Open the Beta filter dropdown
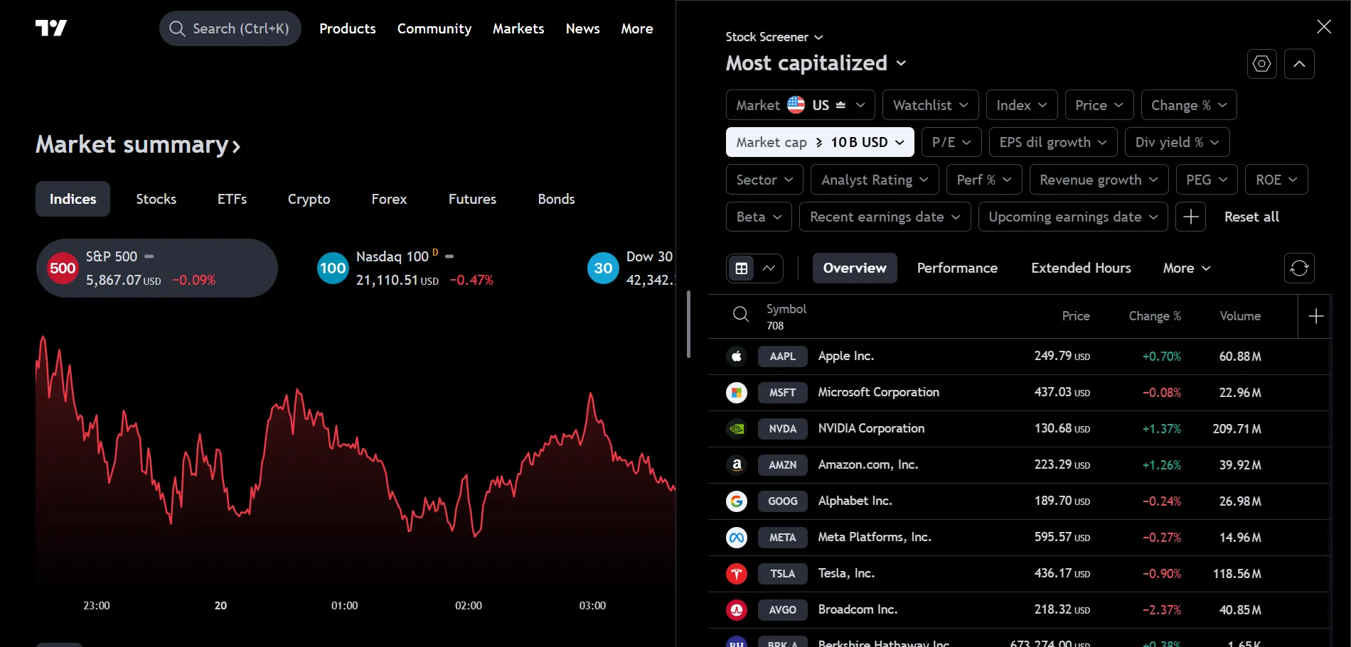The width and height of the screenshot is (1351, 647). click(x=759, y=217)
